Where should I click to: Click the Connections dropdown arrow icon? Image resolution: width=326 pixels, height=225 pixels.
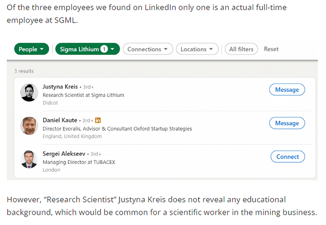166,49
